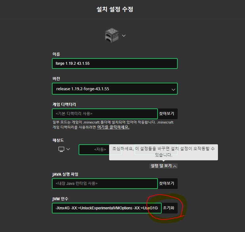
Task: Click the 게임 디렉터리 path input field
Action: (105, 113)
